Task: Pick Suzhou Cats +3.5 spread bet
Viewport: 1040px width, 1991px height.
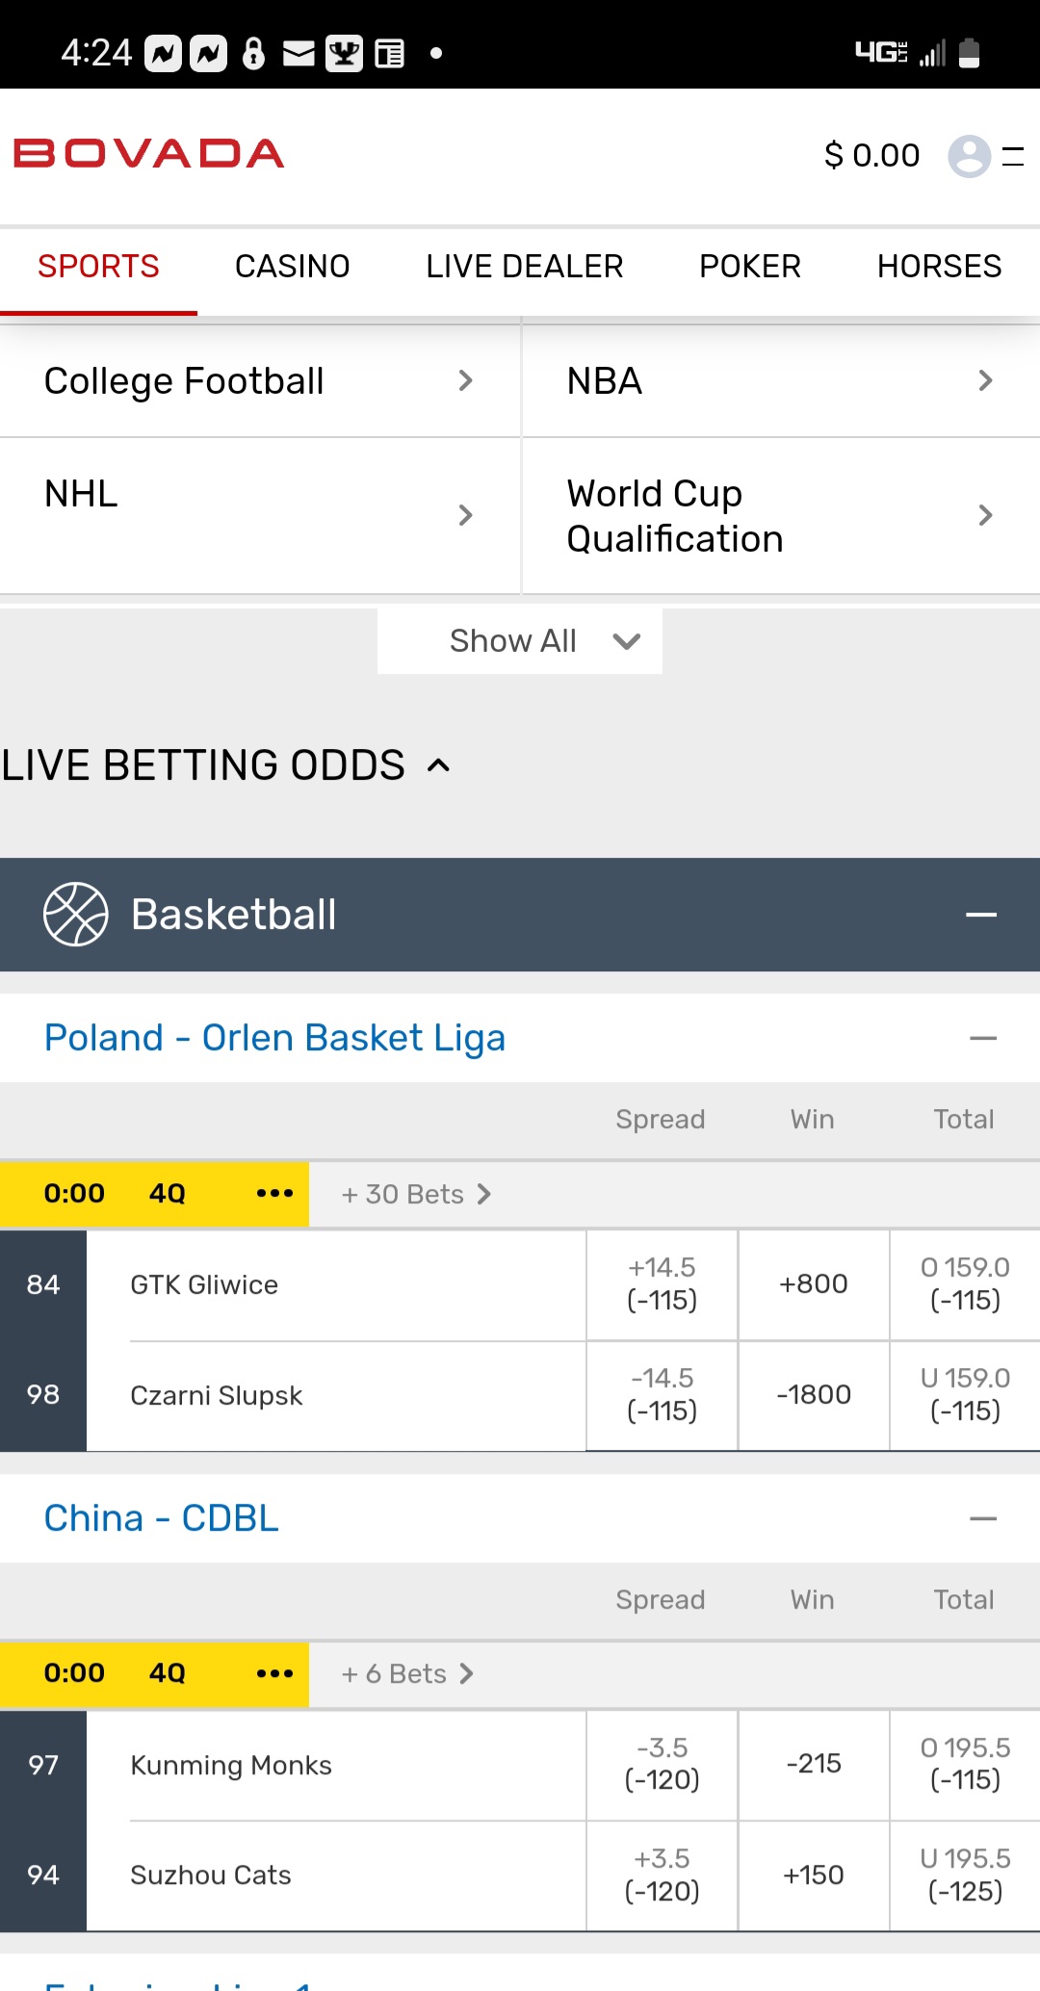Action: 662,1875
